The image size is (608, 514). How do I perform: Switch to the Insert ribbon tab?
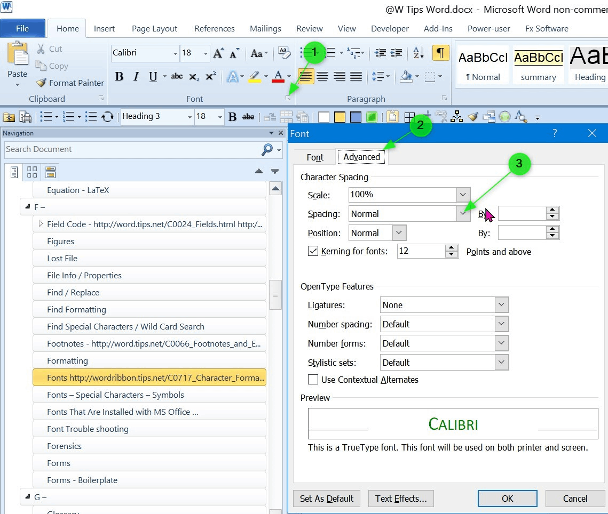[104, 29]
